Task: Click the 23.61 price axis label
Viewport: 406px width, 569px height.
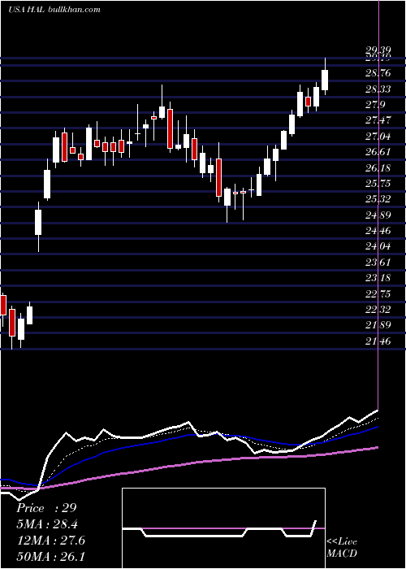Action: tap(378, 263)
